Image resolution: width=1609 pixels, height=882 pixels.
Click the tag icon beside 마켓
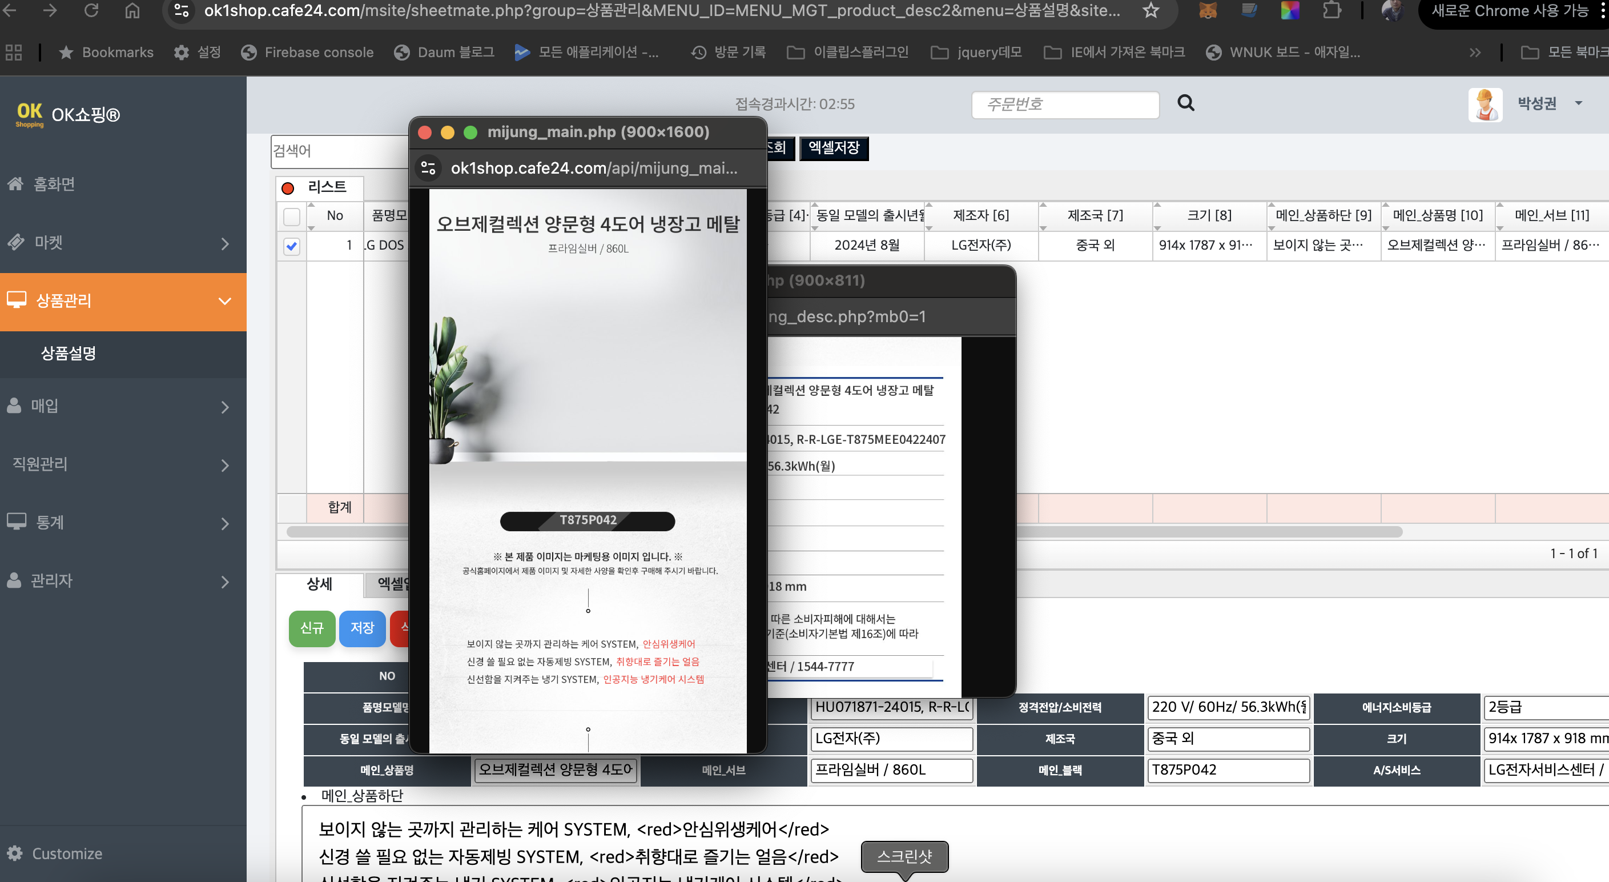click(15, 242)
